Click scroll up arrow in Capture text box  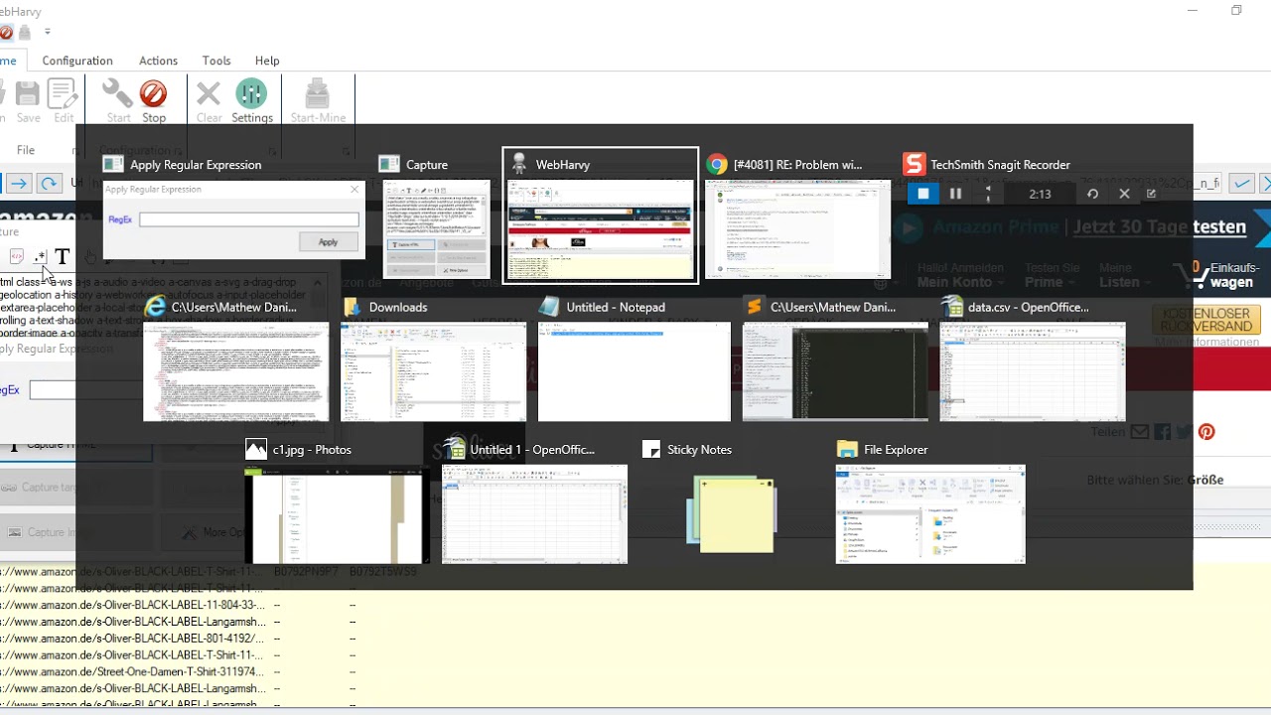318,283
